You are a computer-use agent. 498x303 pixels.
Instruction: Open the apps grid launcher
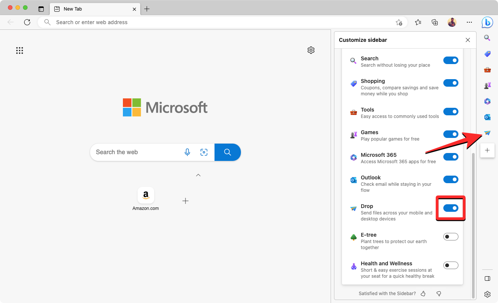[20, 50]
